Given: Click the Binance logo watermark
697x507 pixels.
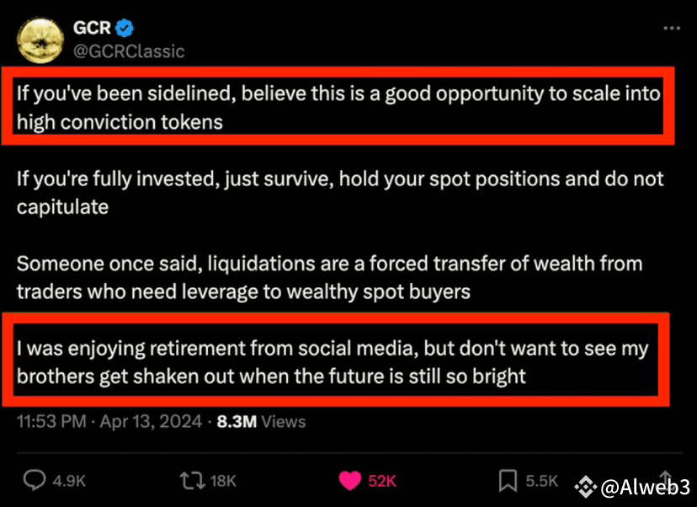Looking at the screenshot, I should [x=587, y=487].
